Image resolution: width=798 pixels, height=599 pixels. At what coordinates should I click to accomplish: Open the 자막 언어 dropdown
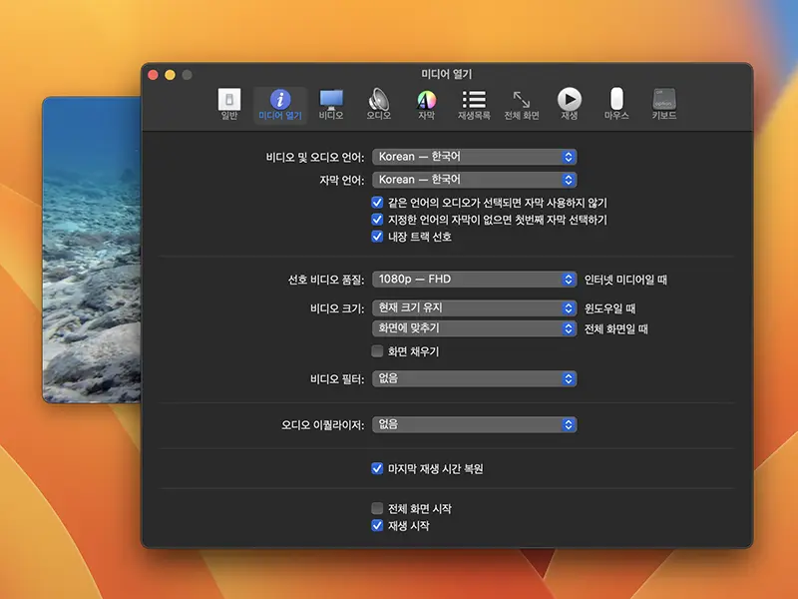point(474,180)
